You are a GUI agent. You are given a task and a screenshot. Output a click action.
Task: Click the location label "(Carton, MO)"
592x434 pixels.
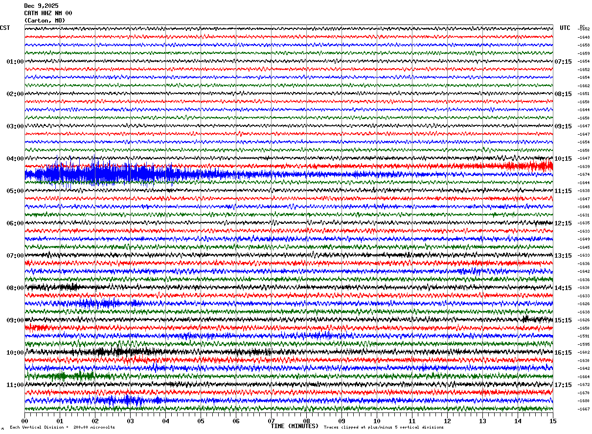[x=45, y=21]
